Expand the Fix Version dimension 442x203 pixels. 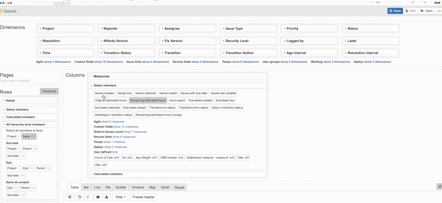(x=187, y=41)
